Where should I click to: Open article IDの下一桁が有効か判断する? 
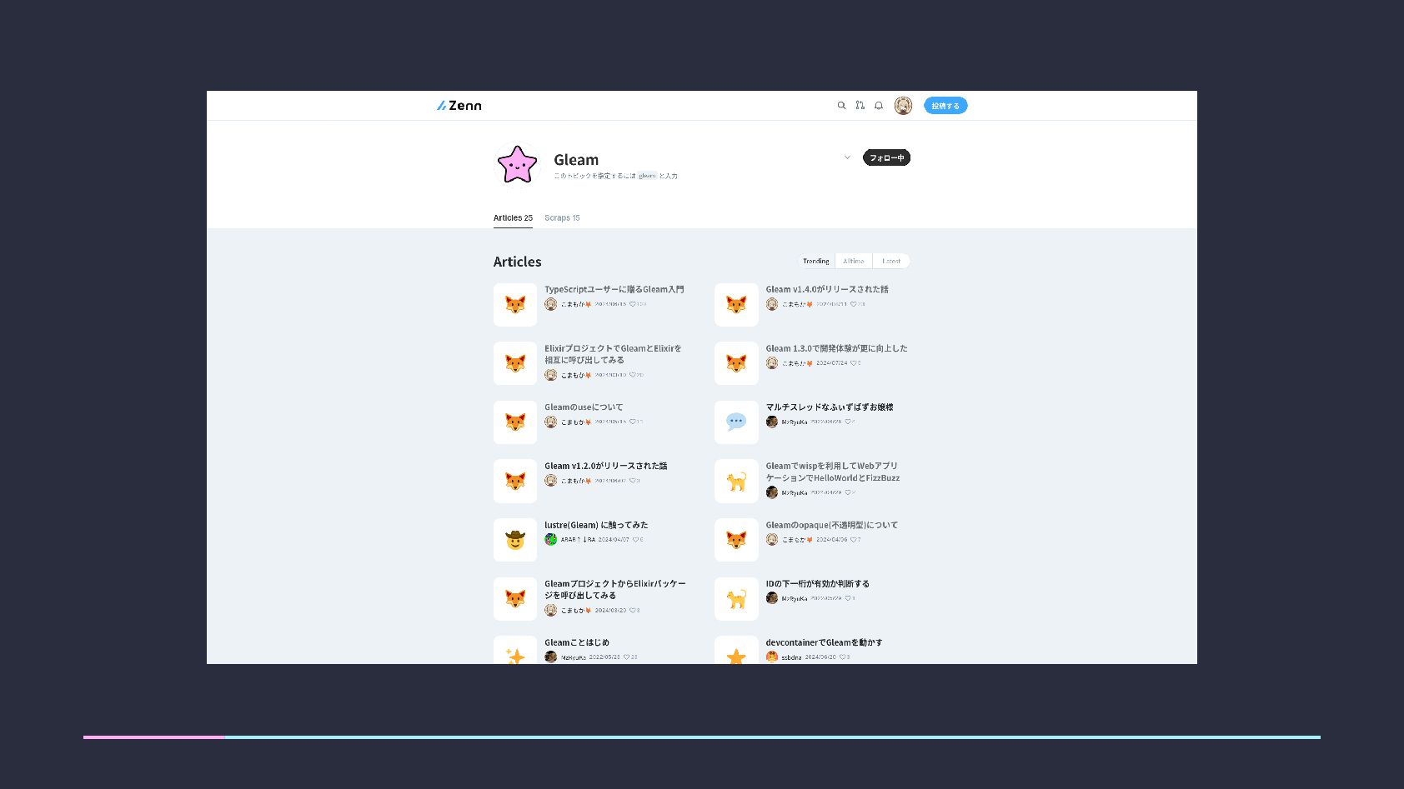[x=818, y=584]
